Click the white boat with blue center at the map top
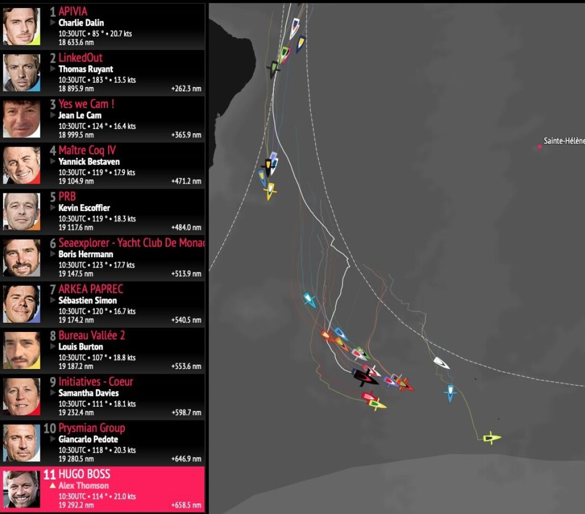Viewport: 585px width, 514px height. pos(295,28)
